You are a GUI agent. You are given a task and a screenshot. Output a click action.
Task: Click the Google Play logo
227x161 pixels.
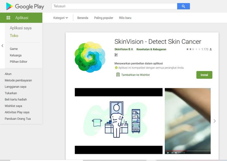click(x=25, y=6)
